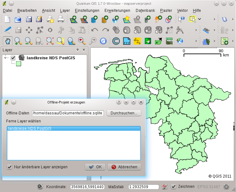Click the label ABC tool icon
This screenshot has height=192, width=236.
(x=206, y=30)
